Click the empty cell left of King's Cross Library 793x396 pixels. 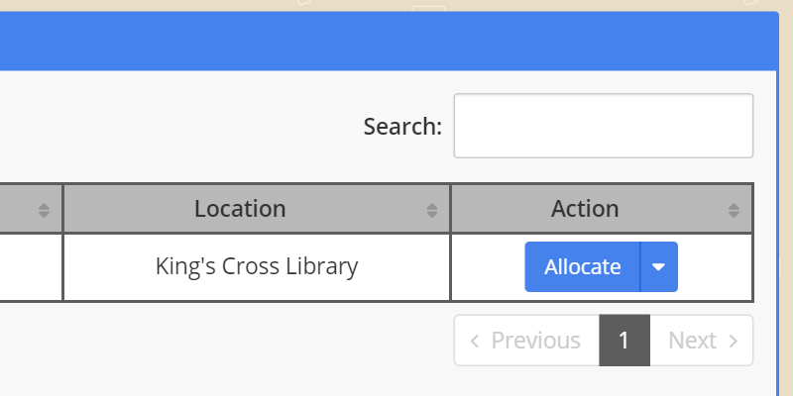(x=30, y=266)
